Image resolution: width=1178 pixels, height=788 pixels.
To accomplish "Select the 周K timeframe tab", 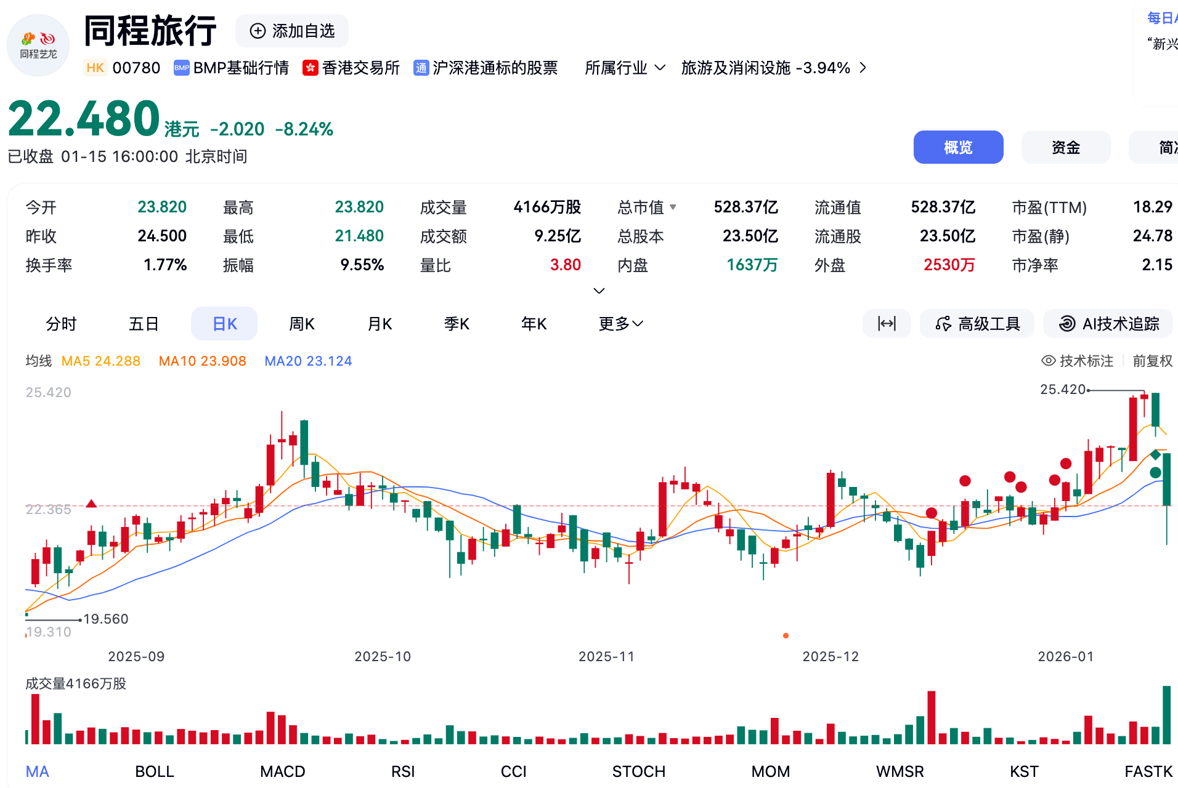I will pyautogui.click(x=301, y=323).
